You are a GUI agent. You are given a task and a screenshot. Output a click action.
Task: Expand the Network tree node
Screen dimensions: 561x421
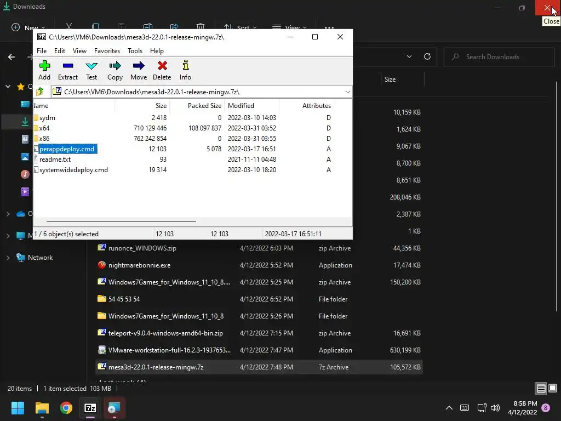coord(8,258)
